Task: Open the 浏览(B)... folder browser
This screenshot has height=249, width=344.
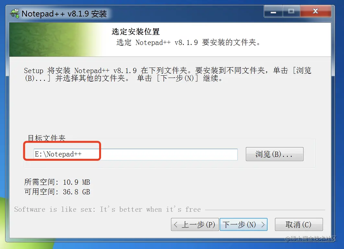Action: coord(274,154)
